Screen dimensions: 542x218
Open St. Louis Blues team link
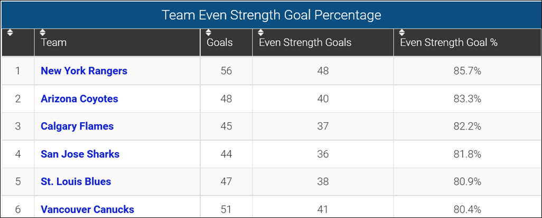(76, 182)
